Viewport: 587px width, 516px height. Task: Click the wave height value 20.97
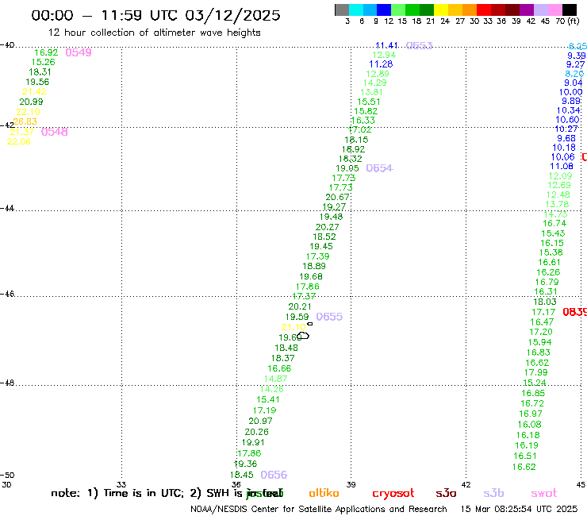[x=260, y=422]
